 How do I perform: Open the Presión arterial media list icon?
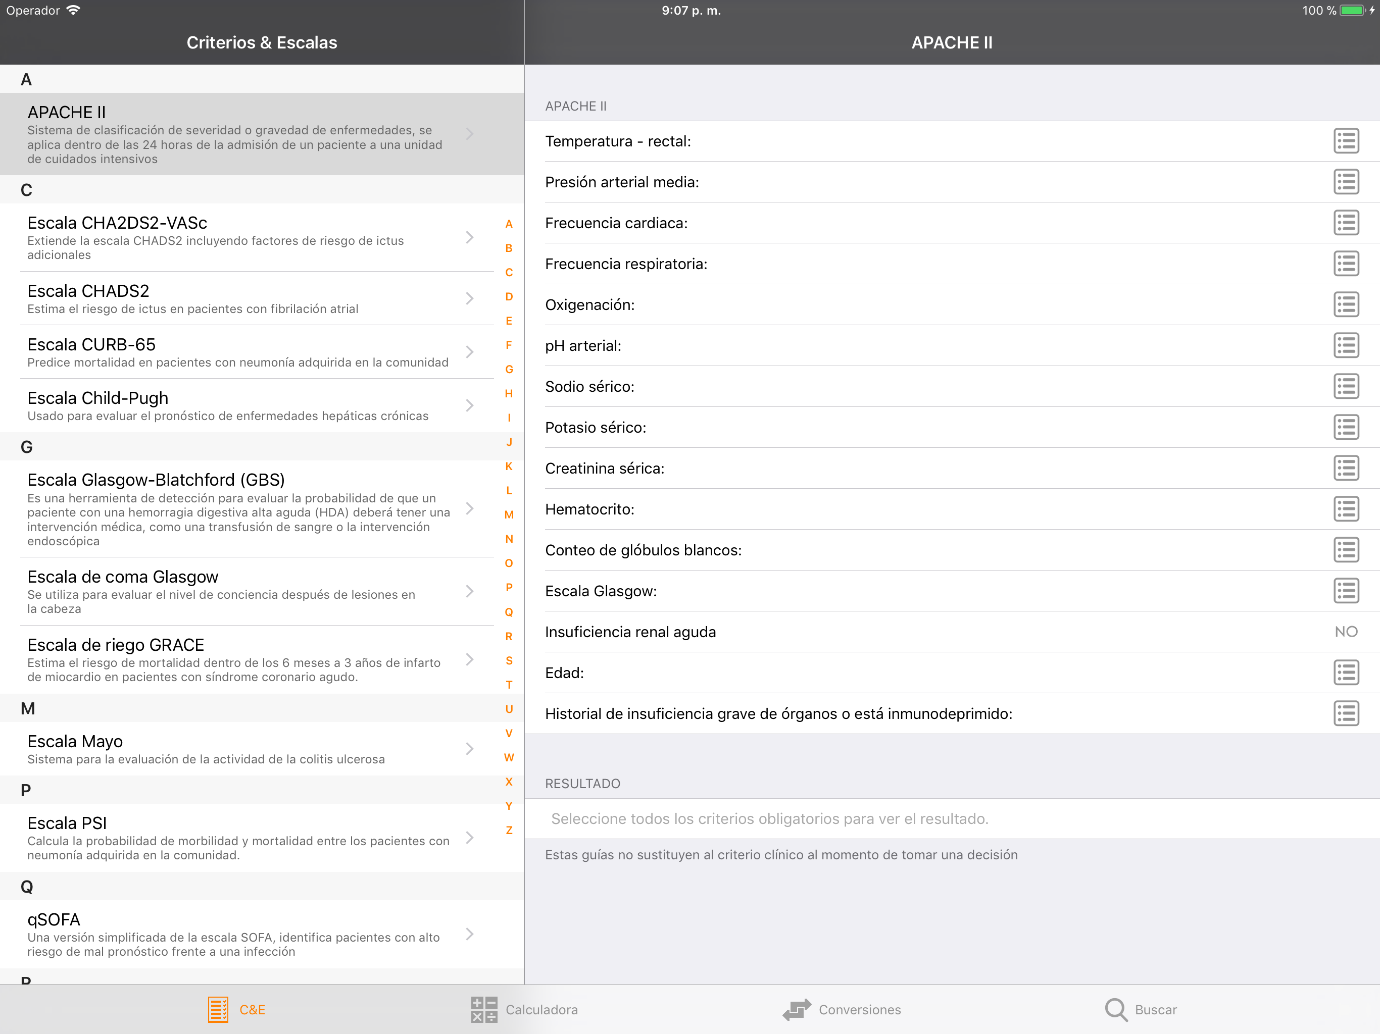point(1346,182)
